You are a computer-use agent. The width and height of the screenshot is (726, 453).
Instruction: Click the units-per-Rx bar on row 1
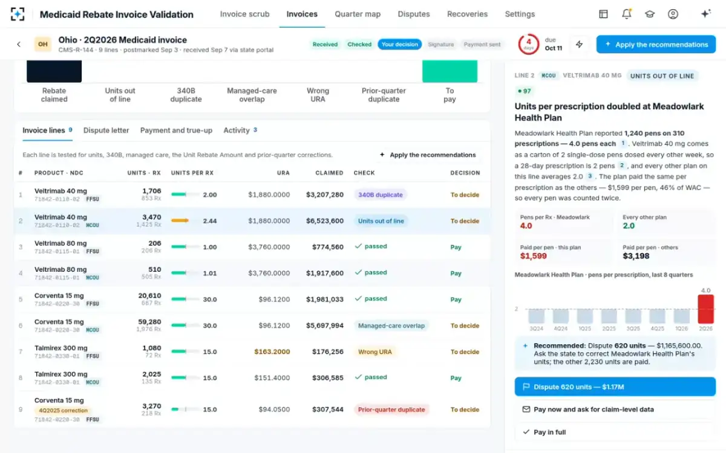click(x=185, y=194)
